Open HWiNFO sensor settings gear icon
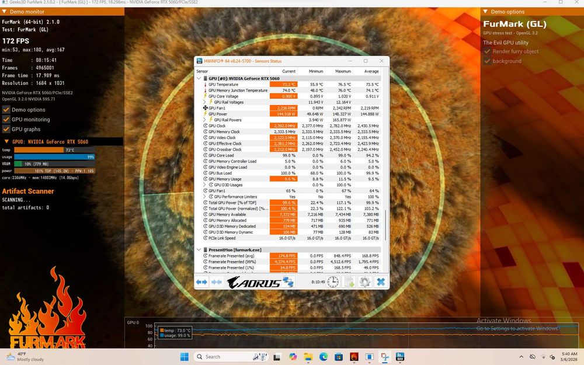 point(364,282)
